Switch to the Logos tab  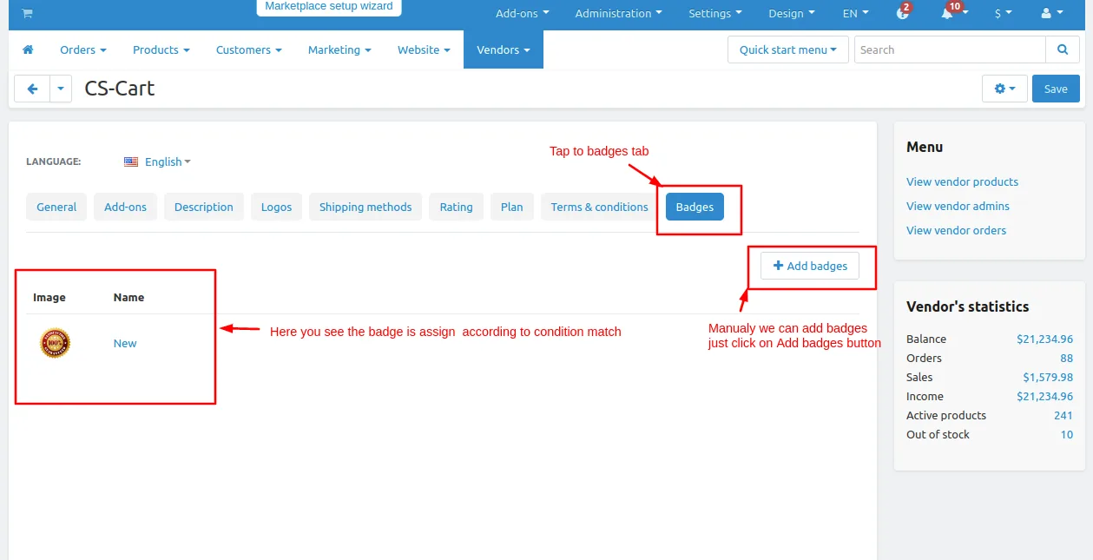point(277,207)
